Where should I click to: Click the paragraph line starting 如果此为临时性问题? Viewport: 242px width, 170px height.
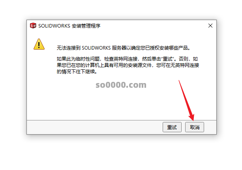(128, 59)
